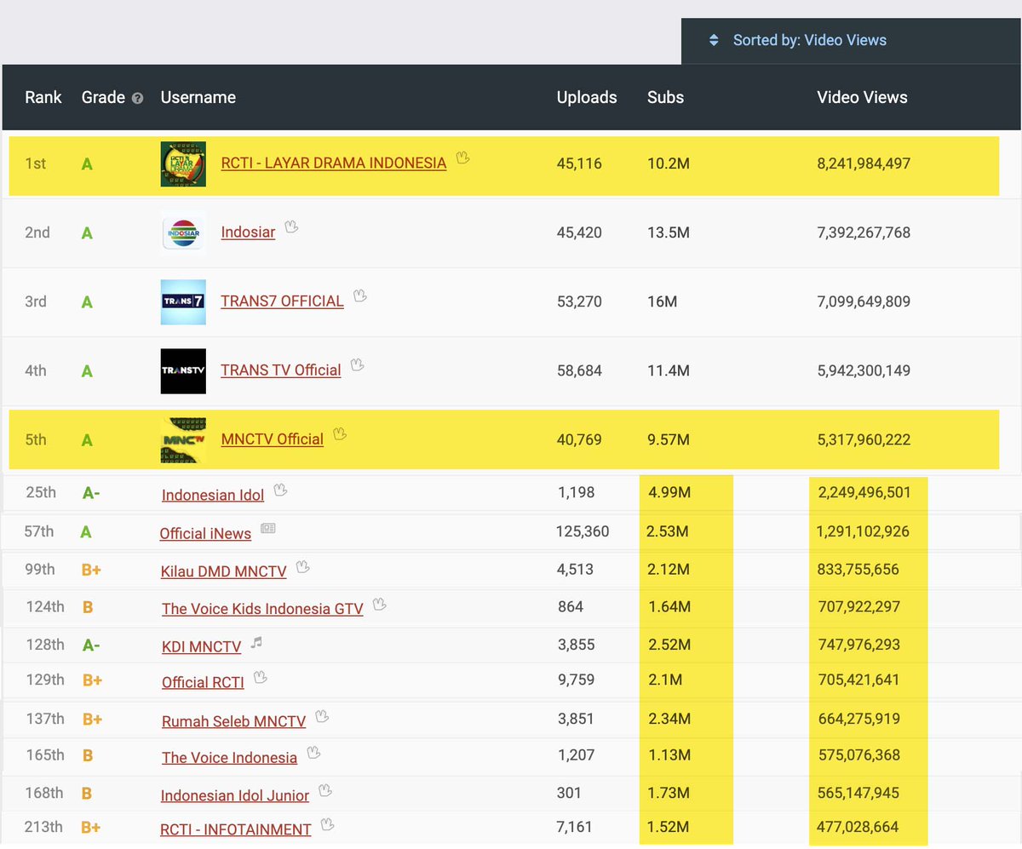Click the sort arrows icon
The image size is (1022, 849).
pyautogui.click(x=715, y=40)
